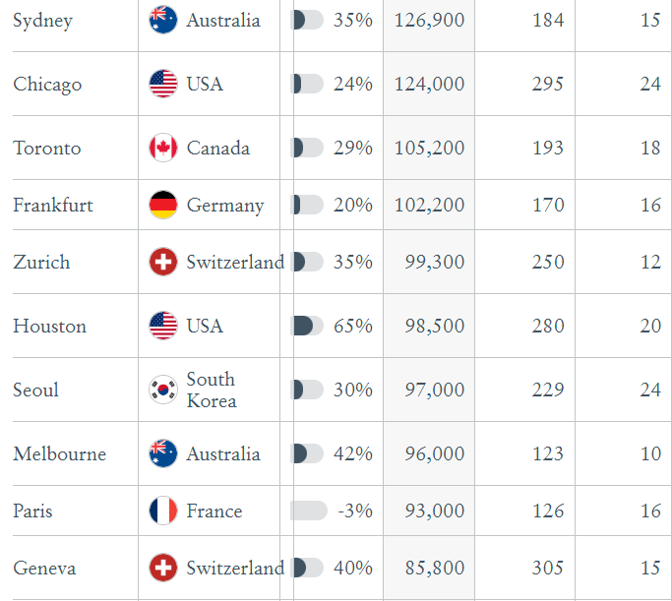Screen dimensions: 672x601
Task: Click Houston's 65% progress bar
Action: [308, 326]
